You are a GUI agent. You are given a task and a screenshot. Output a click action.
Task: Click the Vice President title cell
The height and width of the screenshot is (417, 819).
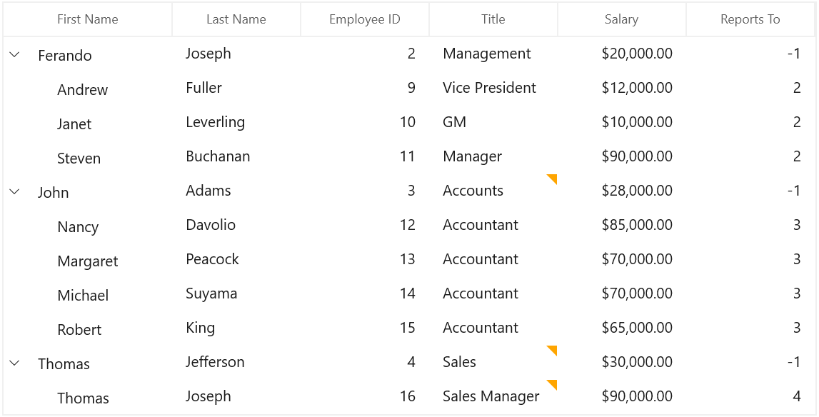pyautogui.click(x=493, y=88)
